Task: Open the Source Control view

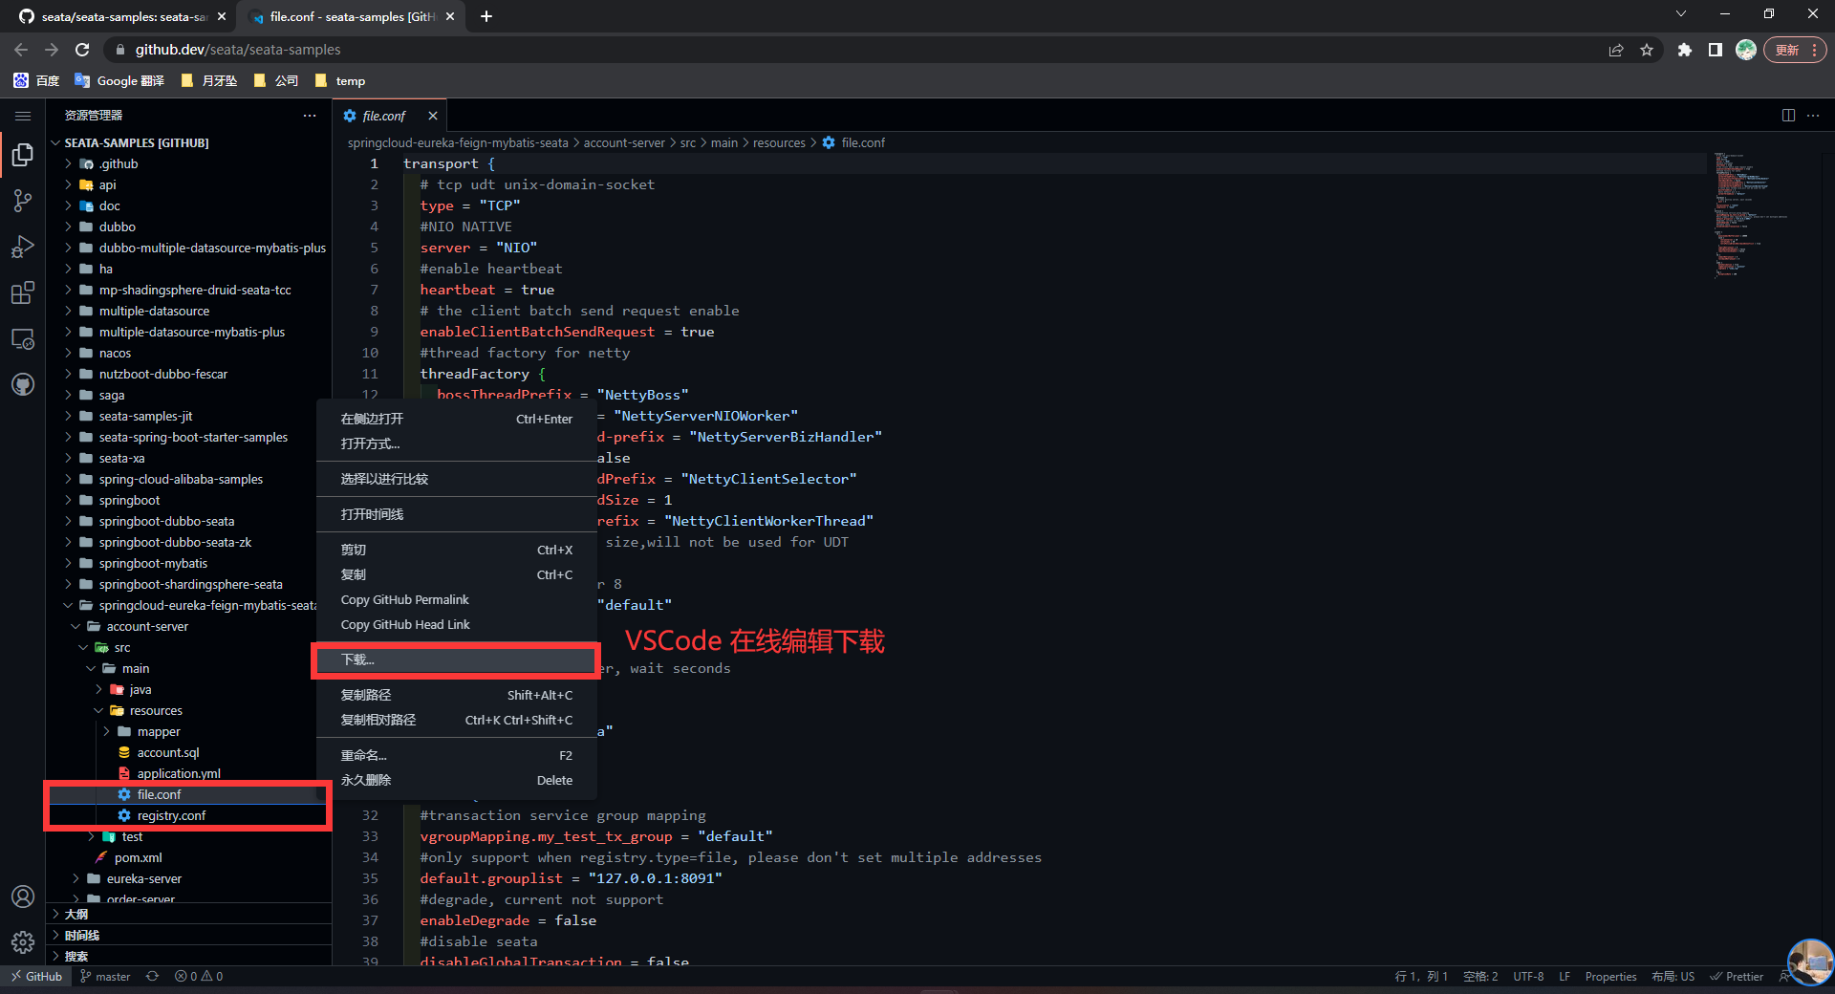Action: tap(23, 201)
